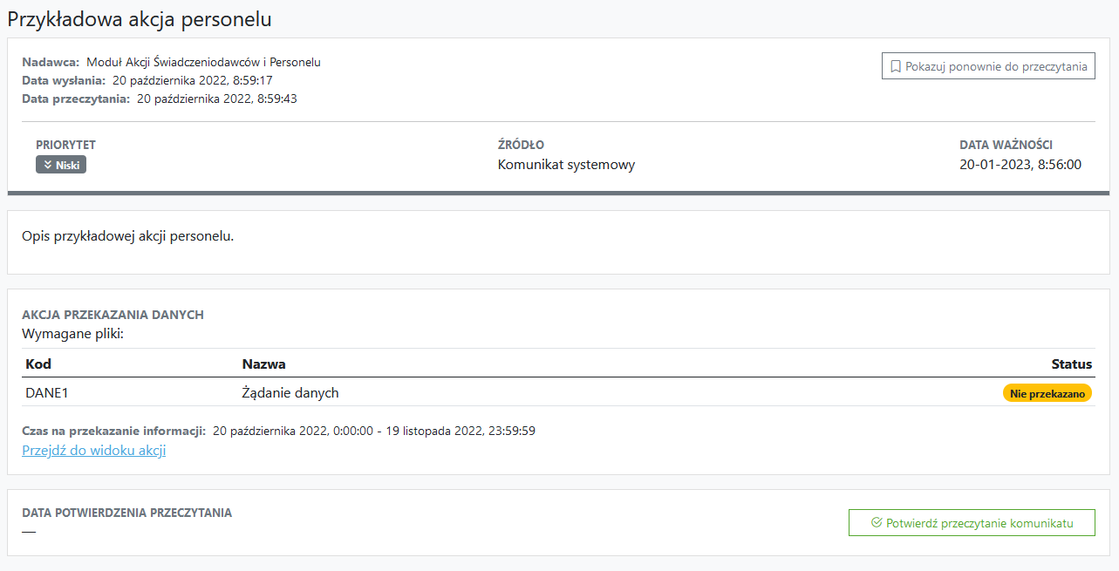Select the DANE1 code cell
Viewport: 1119px width, 571px height.
point(47,393)
